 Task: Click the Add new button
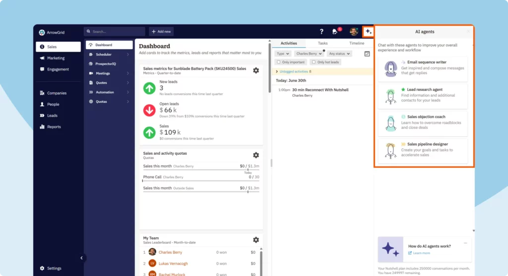point(161,32)
